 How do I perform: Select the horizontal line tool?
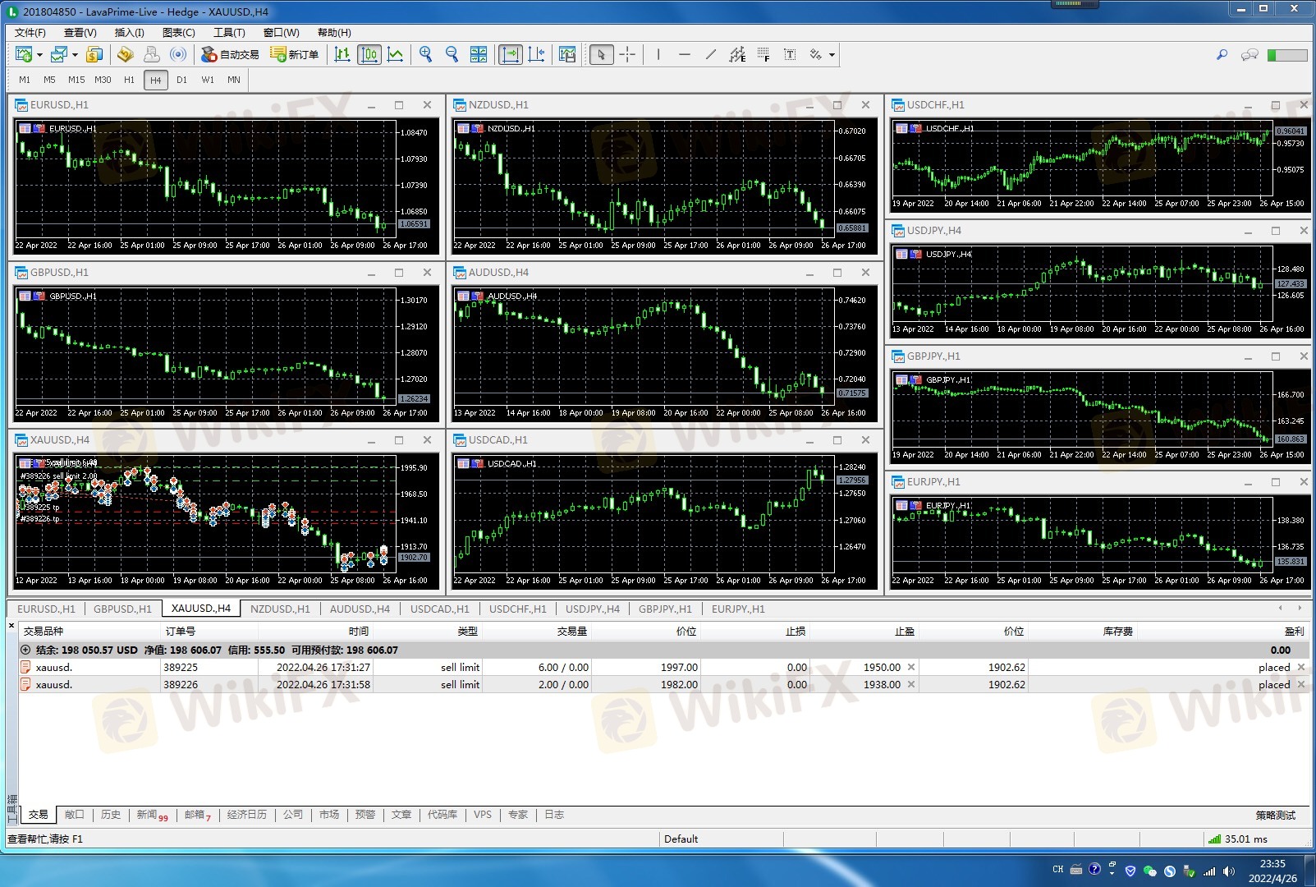pyautogui.click(x=684, y=54)
